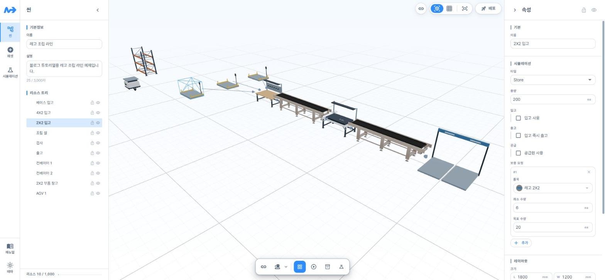Screen dimensions: 605x280
Task: Click the 배포 deploy button
Action: click(x=488, y=8)
